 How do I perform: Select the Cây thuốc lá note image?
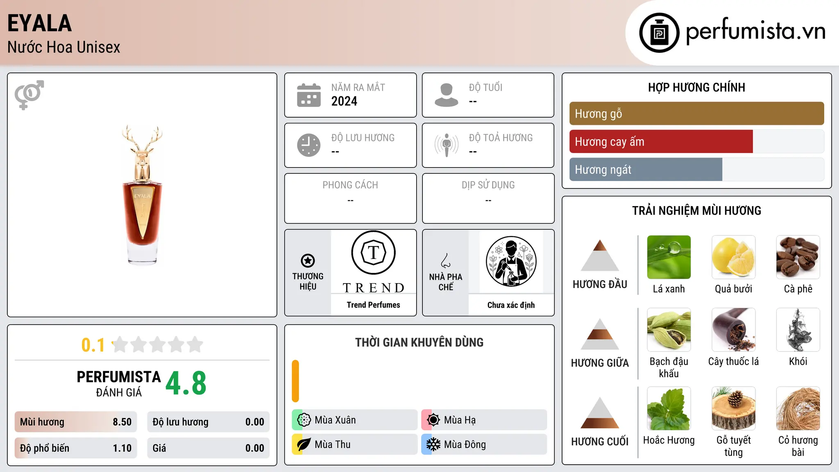tap(734, 330)
